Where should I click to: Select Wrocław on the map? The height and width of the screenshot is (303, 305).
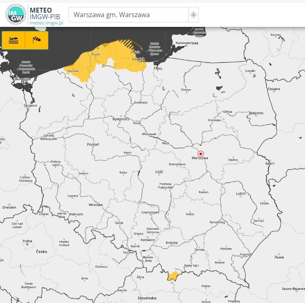(x=96, y=204)
